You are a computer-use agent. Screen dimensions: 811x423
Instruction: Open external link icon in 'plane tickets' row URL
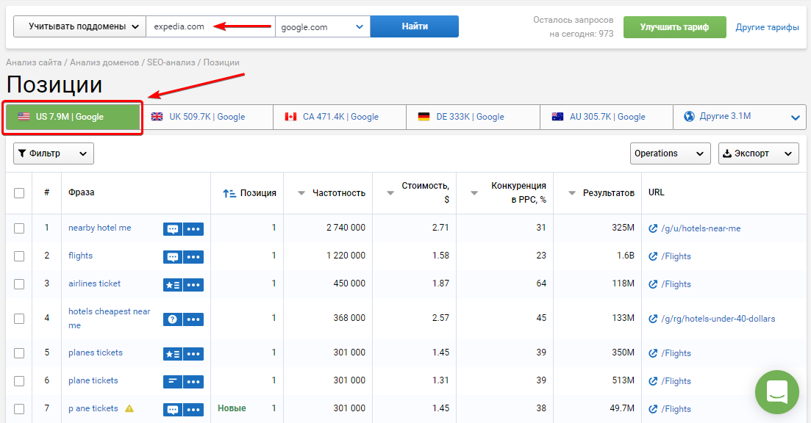tap(653, 381)
